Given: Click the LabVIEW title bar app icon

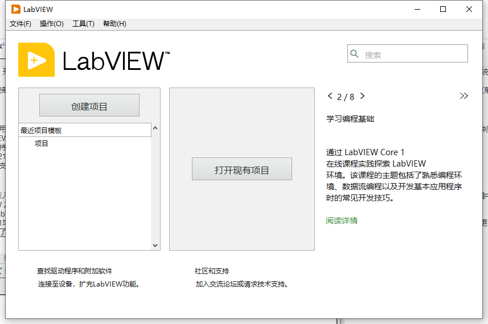Looking at the screenshot, I should [x=16, y=9].
